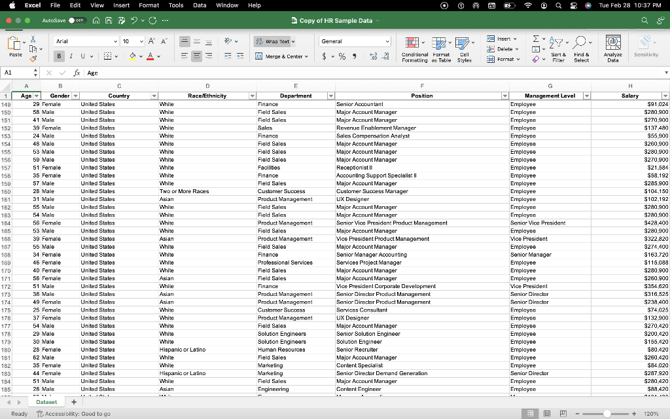Open the Data menu
This screenshot has height=419, width=670.
click(200, 5)
